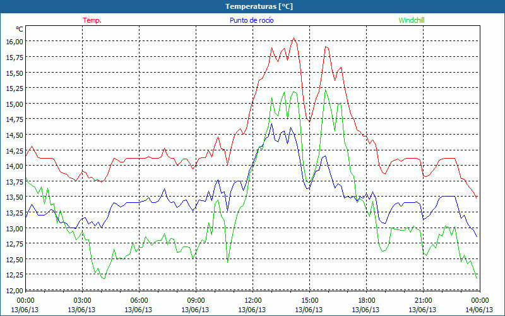The height and width of the screenshot is (316, 505).
Task: Click the 12,00 y-axis value
Action: pyautogui.click(x=15, y=291)
